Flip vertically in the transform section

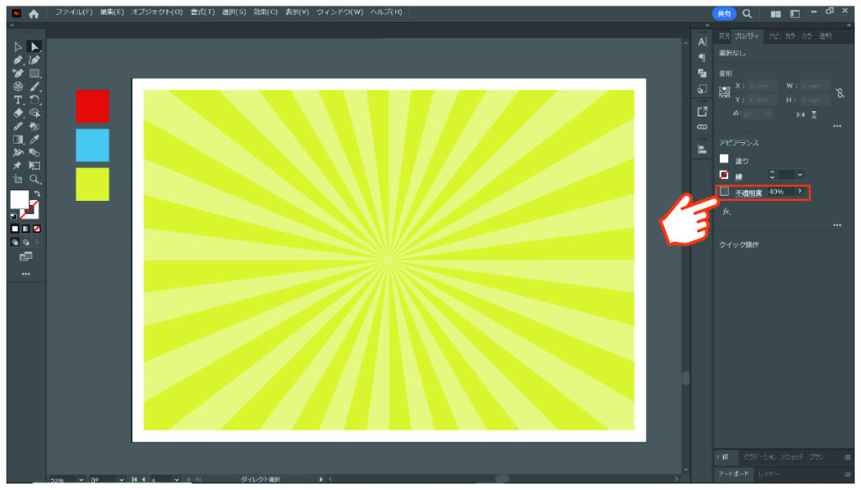coord(814,114)
